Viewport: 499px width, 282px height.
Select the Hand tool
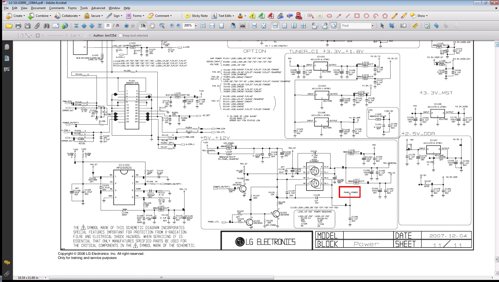[x=152, y=26]
